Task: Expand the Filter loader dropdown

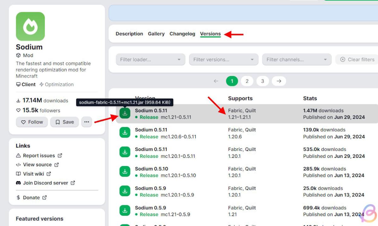Action: tap(150, 59)
